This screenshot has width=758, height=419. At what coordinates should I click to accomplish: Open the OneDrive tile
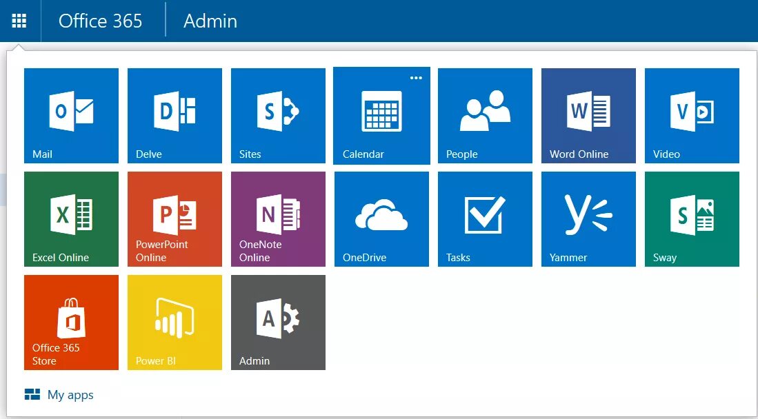(381, 219)
